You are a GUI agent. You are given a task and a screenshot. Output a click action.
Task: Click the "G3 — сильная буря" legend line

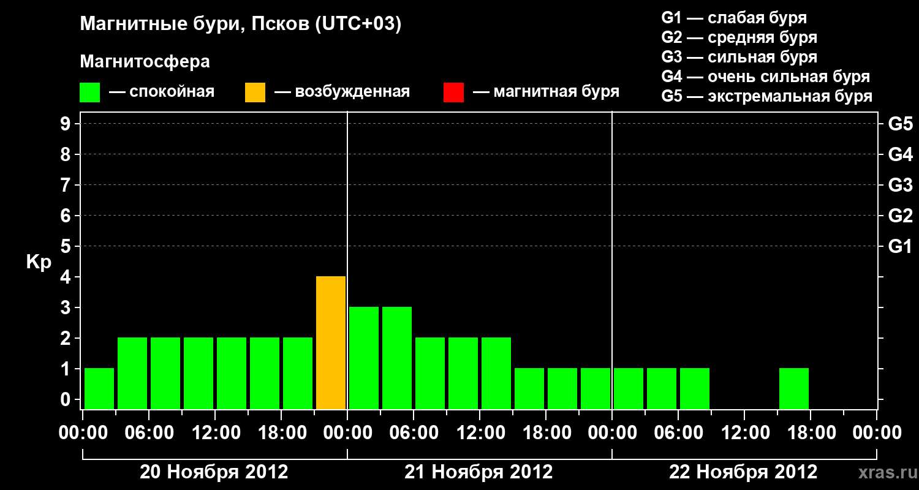[x=739, y=57]
